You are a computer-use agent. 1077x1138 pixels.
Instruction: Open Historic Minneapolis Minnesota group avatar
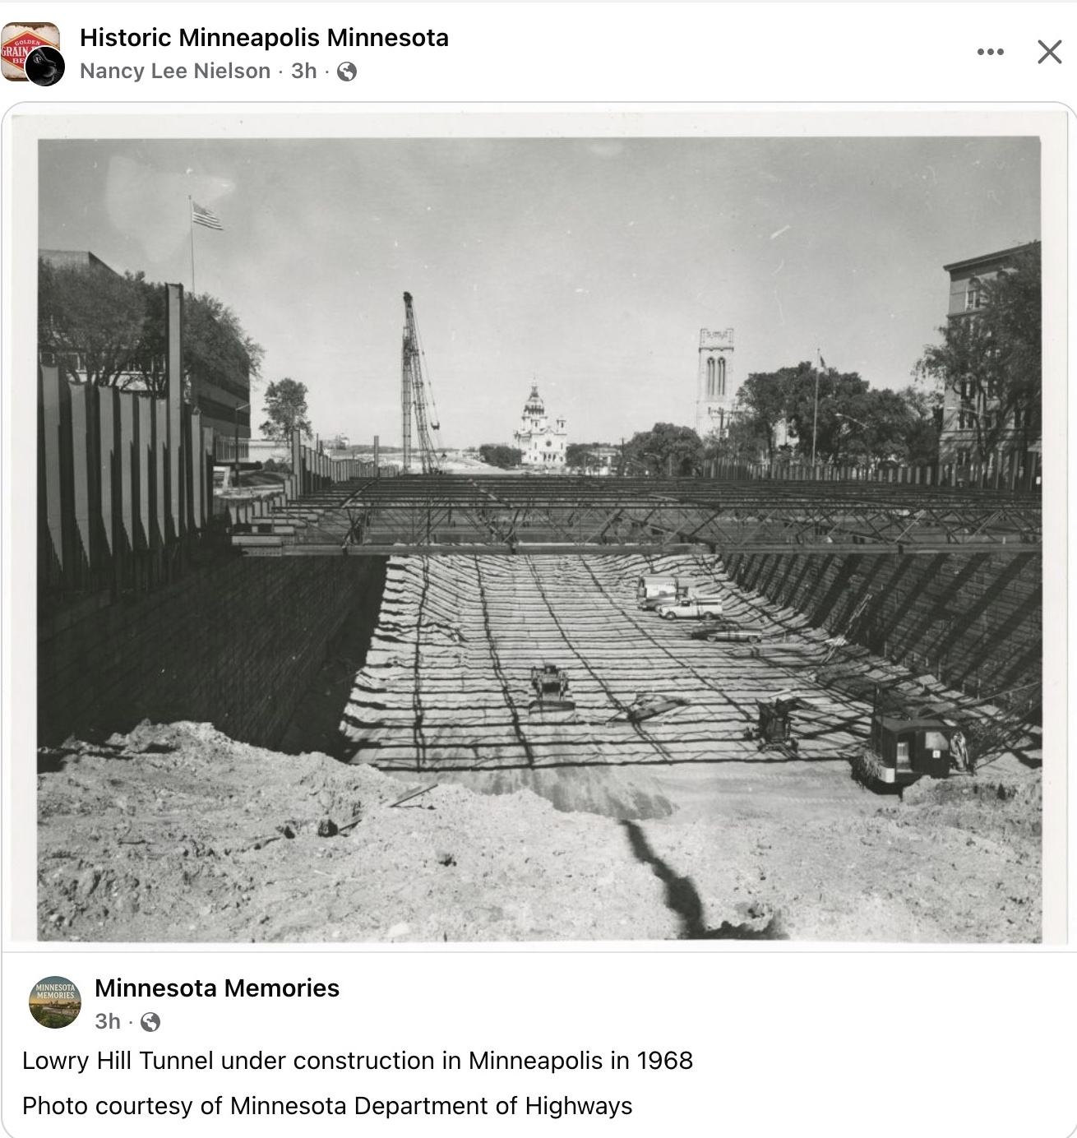tap(28, 49)
